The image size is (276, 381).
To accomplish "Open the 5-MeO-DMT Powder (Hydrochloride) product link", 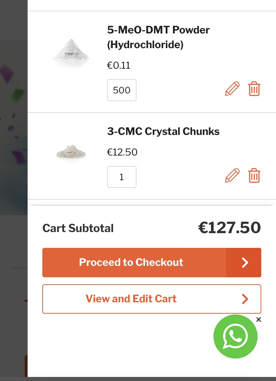I will 158,37.
